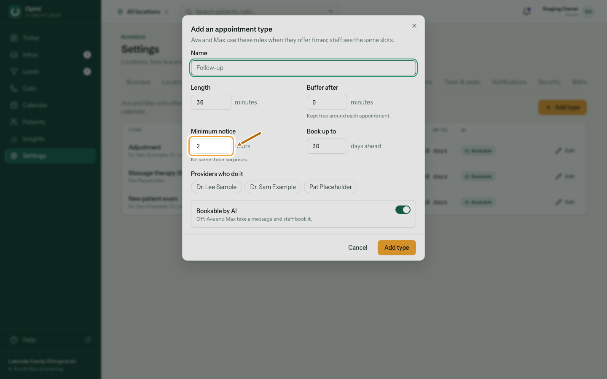
Task: Select provider Pat Placeholder chip
Action: [x=330, y=187]
